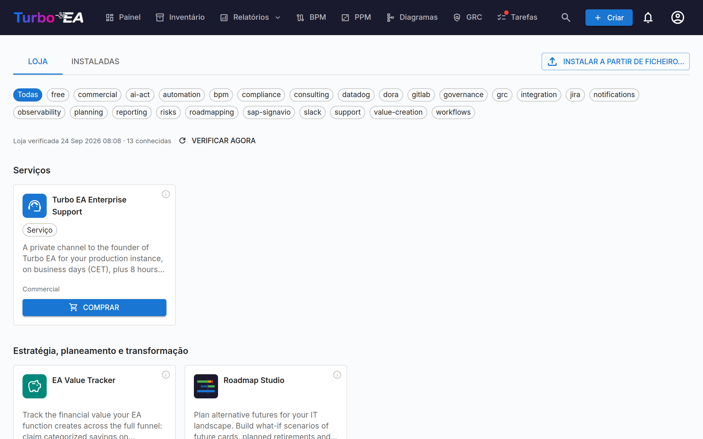Open the Criar create menu
The image size is (703, 439).
(609, 17)
